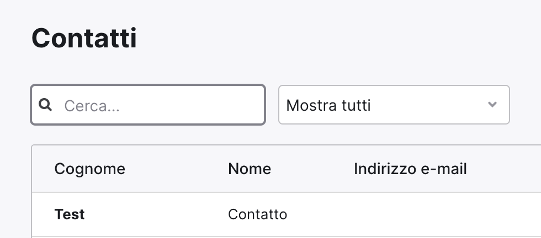Click the gap between Cognome and Nome headers
The width and height of the screenshot is (541, 238).
(177, 169)
